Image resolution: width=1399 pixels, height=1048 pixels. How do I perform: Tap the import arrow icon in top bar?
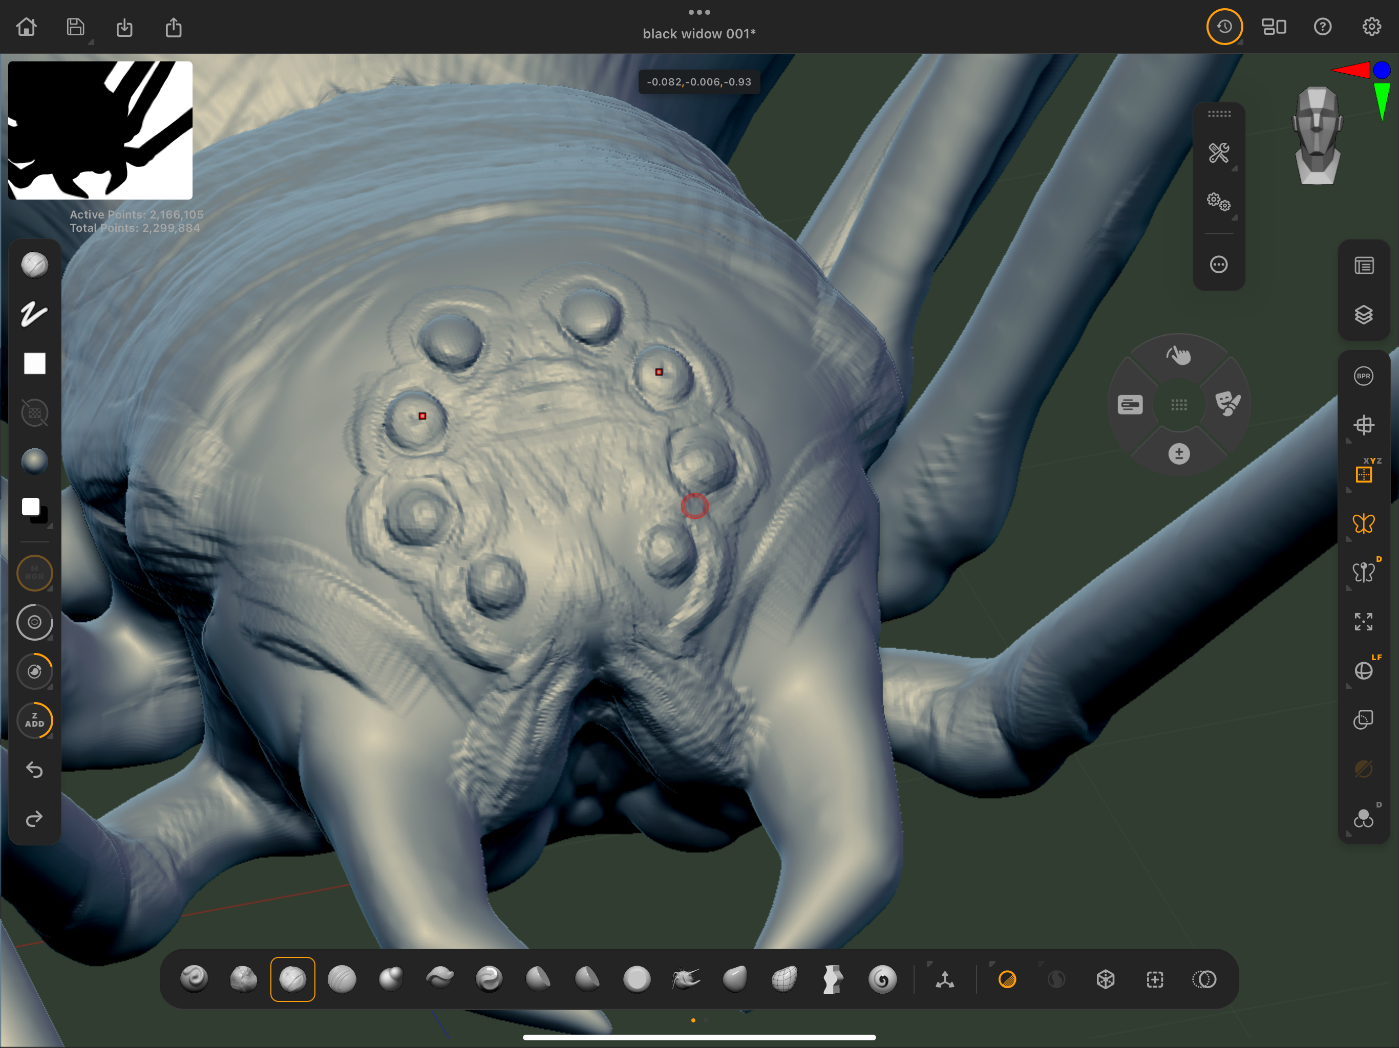tap(124, 27)
